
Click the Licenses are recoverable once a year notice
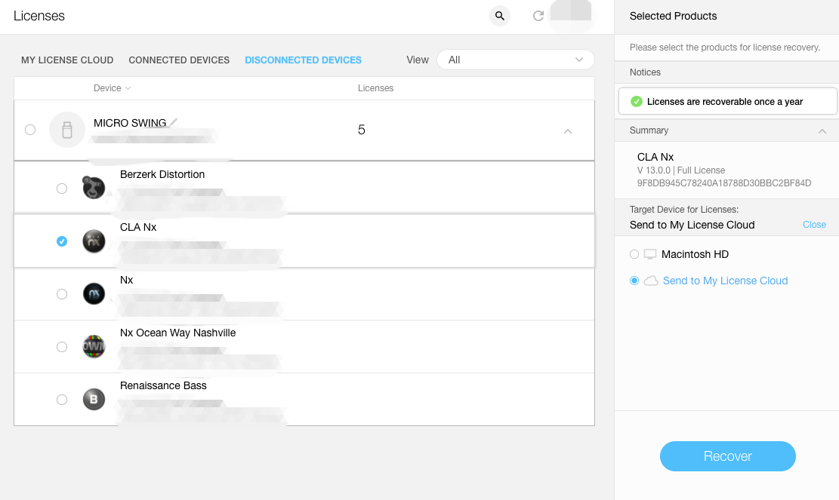[728, 102]
